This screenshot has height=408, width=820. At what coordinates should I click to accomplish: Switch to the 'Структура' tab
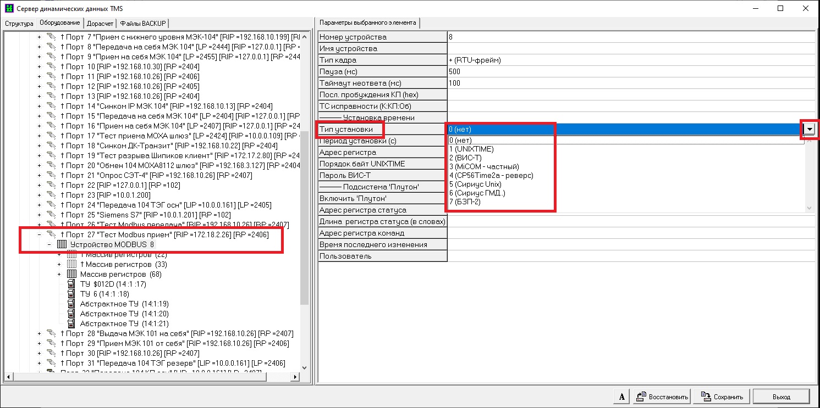pyautogui.click(x=19, y=23)
